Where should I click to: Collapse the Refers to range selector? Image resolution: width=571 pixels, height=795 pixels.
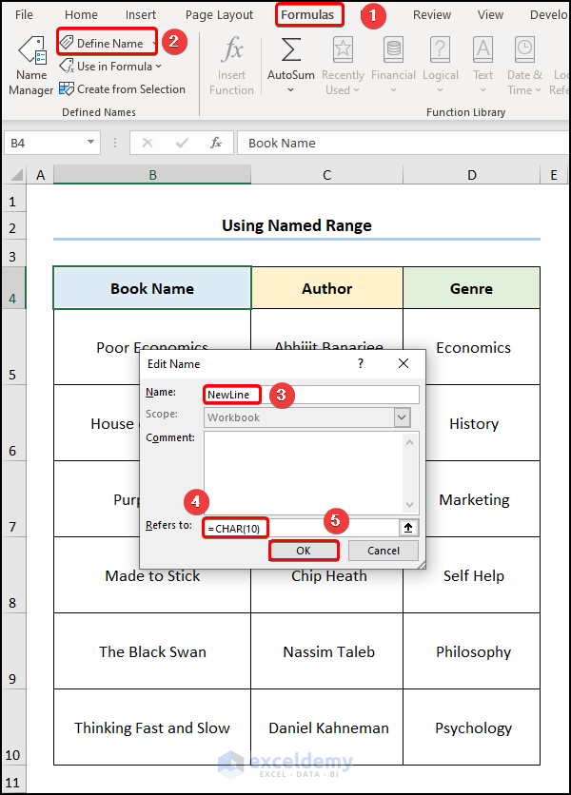pos(408,527)
